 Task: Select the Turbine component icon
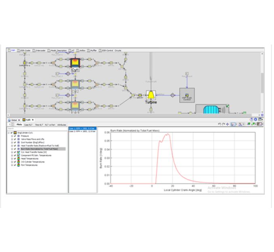(151, 95)
